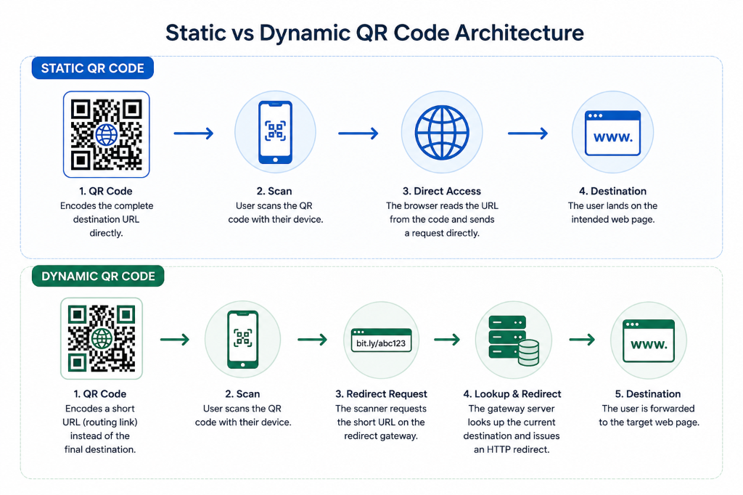Screen dimensions: 743x495
Task: Click the dynamic '1. QR Code' heading
Action: (x=100, y=394)
